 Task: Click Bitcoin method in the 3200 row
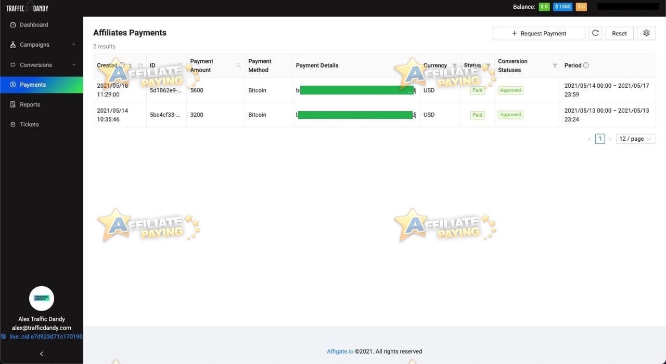pyautogui.click(x=257, y=115)
